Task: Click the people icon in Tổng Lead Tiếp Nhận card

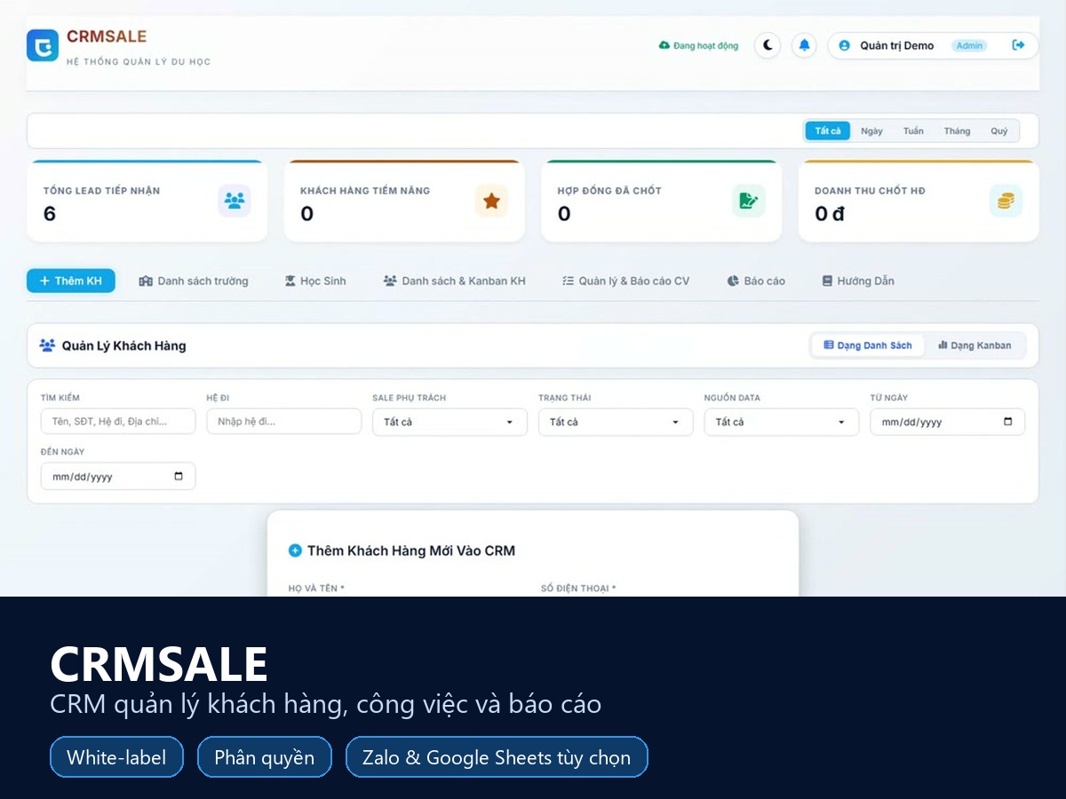Action: click(x=235, y=201)
